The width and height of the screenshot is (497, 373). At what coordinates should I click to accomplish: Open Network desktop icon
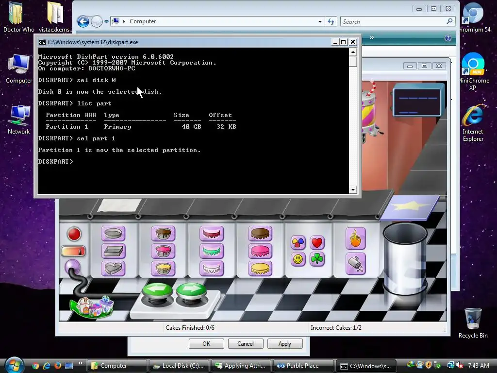pos(19,120)
